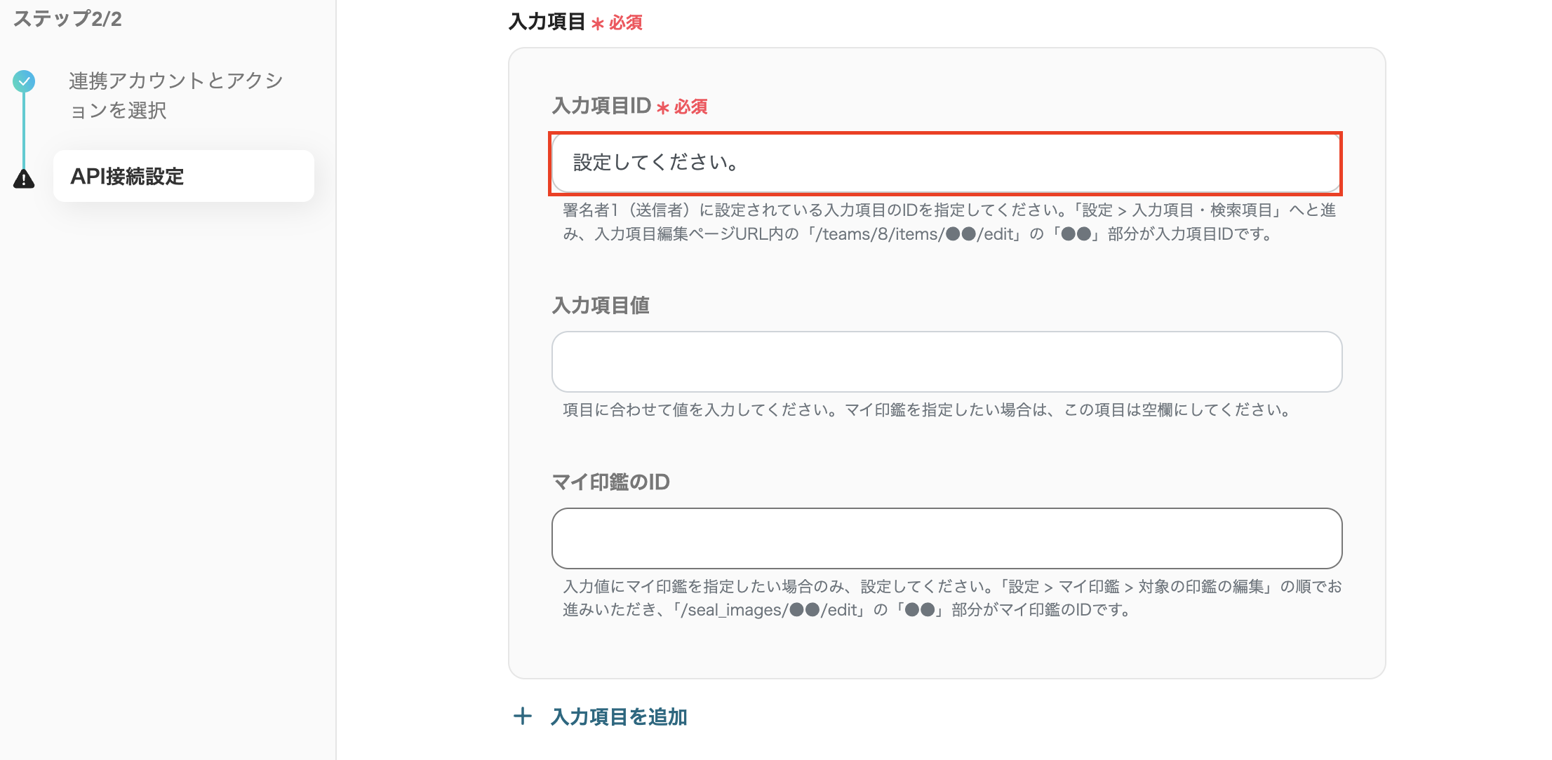The image size is (1552, 760).
Task: Click the マイ印鑑のID field label
Action: click(610, 482)
